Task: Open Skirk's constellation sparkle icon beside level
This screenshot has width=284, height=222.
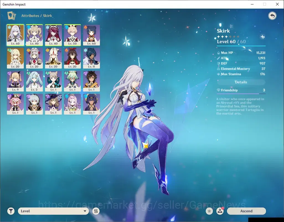Action: pos(263,37)
